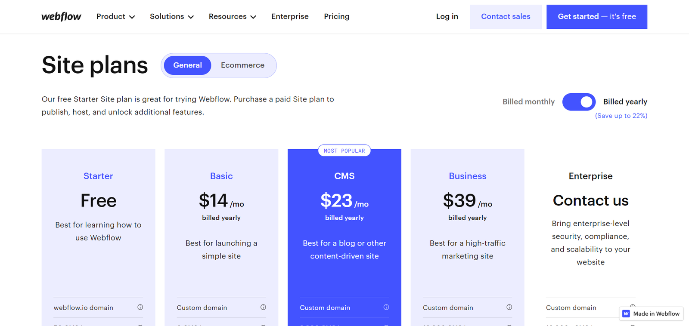
Task: Click the $14 /mo price
Action: tap(221, 201)
